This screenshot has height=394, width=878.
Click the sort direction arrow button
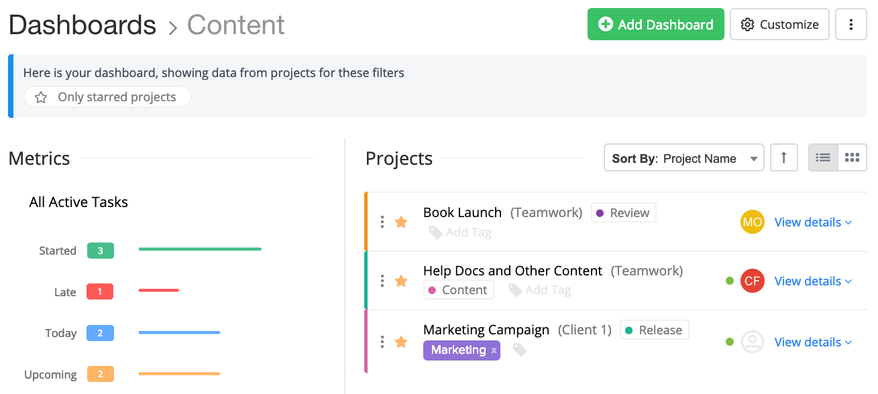tap(783, 158)
